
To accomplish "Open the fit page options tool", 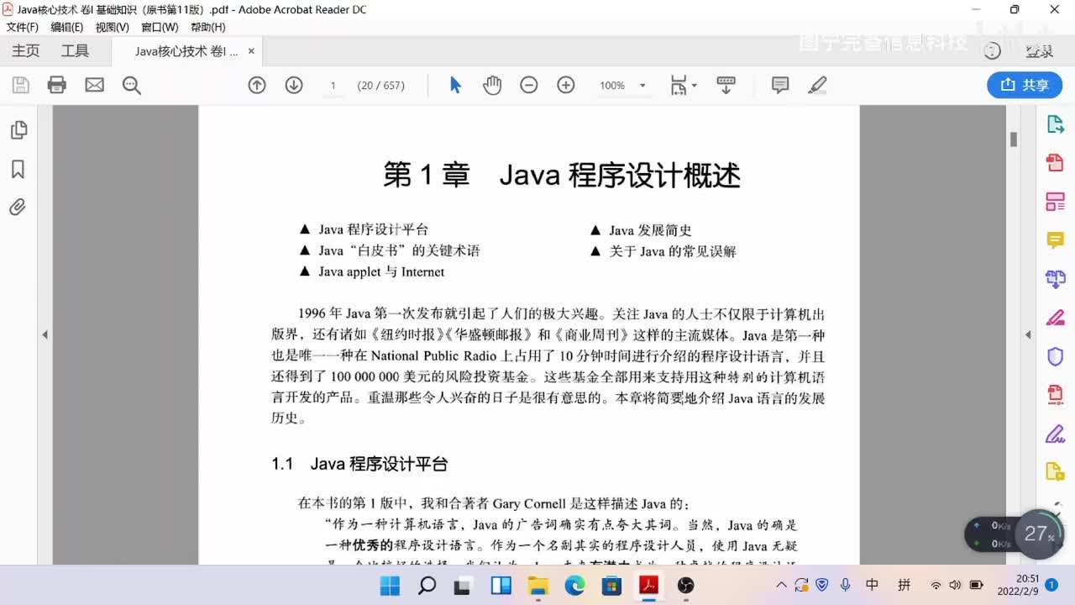I will [x=679, y=85].
